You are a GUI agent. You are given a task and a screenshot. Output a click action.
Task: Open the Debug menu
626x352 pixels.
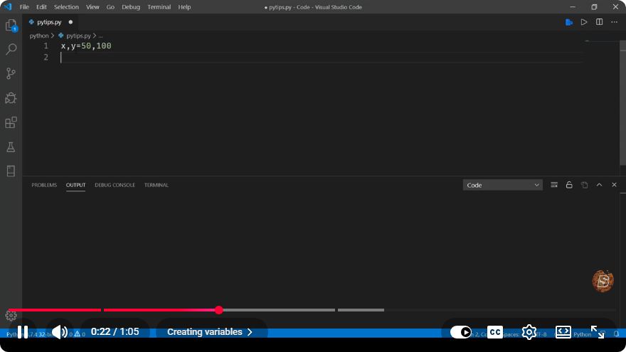pos(131,7)
